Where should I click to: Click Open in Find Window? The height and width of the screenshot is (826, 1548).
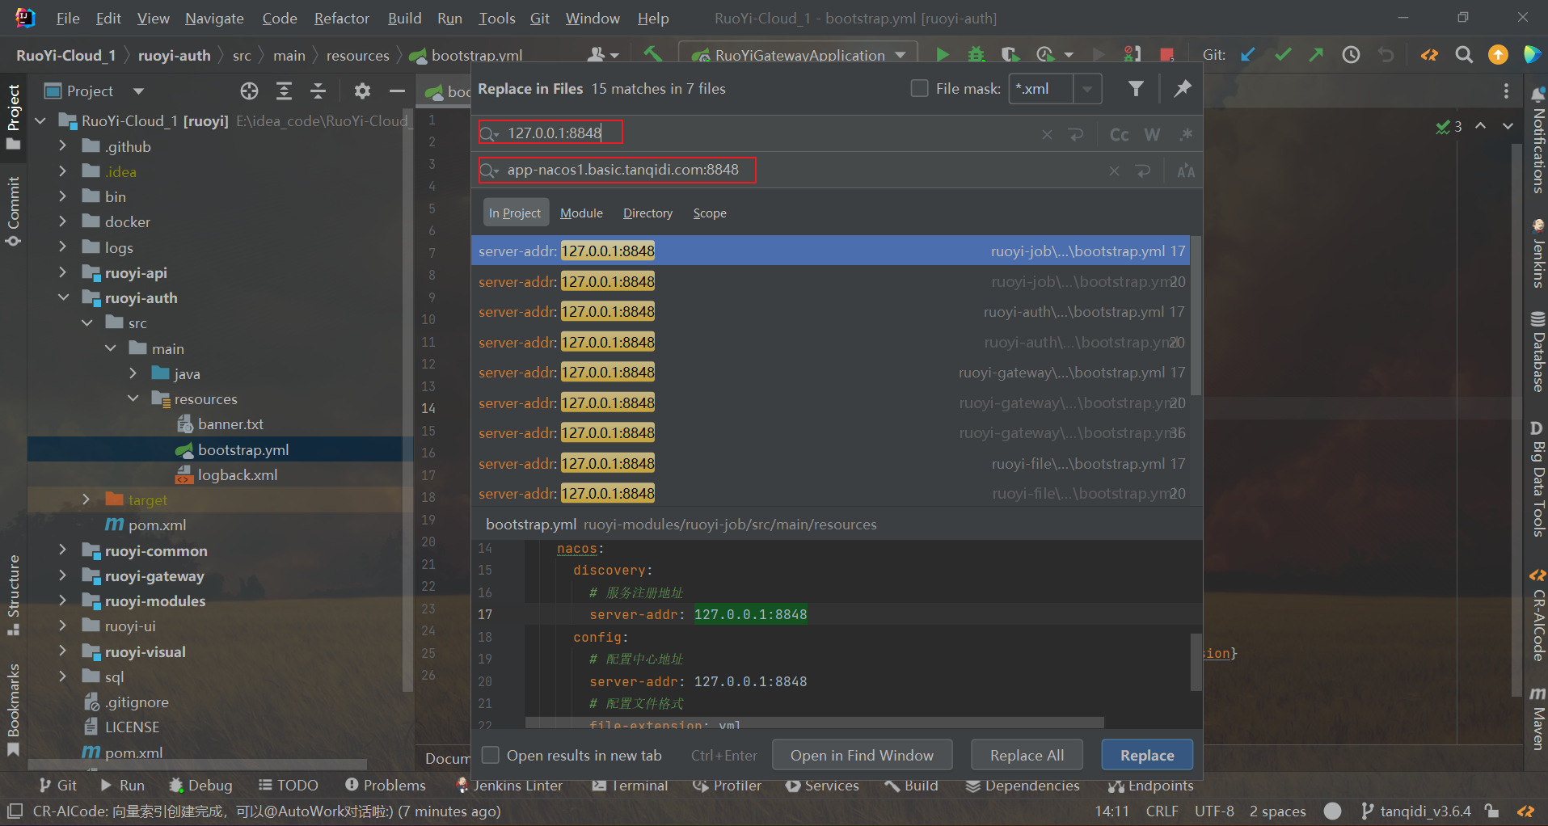pyautogui.click(x=862, y=755)
